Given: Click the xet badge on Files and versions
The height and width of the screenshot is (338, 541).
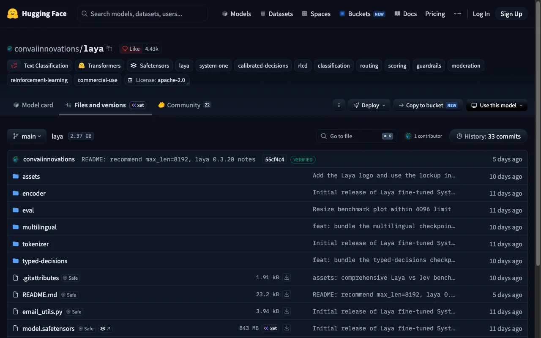Looking at the screenshot, I should (x=138, y=105).
